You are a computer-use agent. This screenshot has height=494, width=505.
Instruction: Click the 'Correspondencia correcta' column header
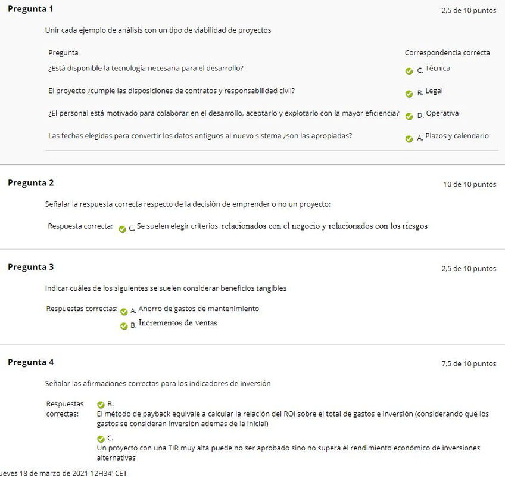(447, 52)
